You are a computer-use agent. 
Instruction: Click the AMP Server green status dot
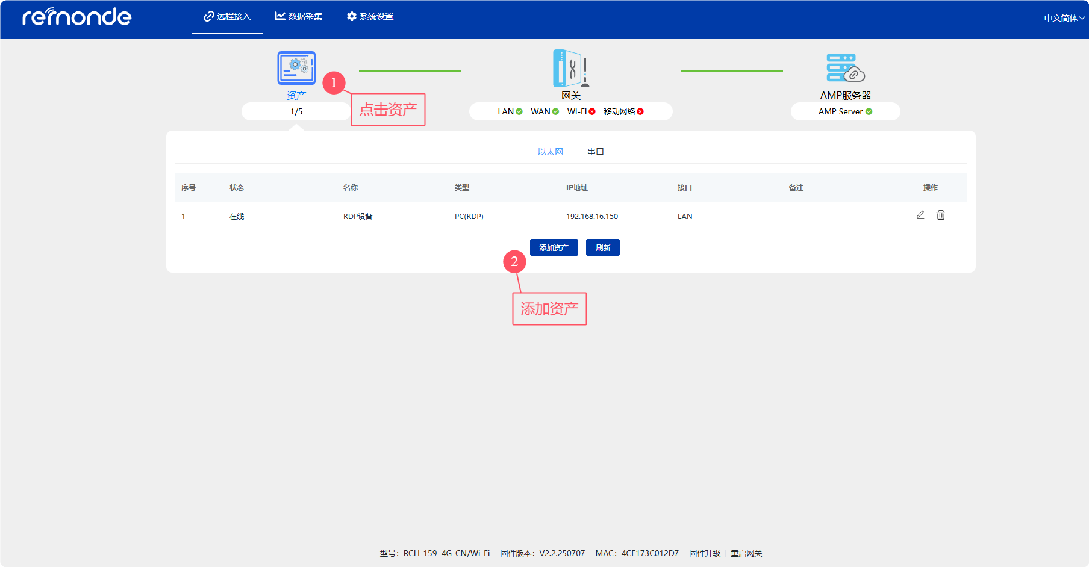point(869,111)
